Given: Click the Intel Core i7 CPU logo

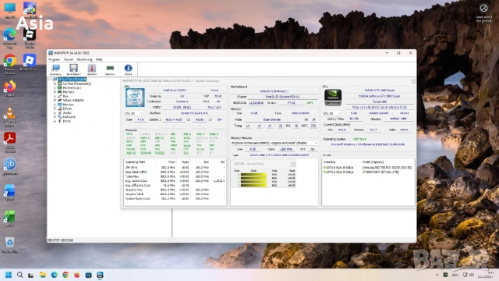Looking at the screenshot, I should [135, 98].
